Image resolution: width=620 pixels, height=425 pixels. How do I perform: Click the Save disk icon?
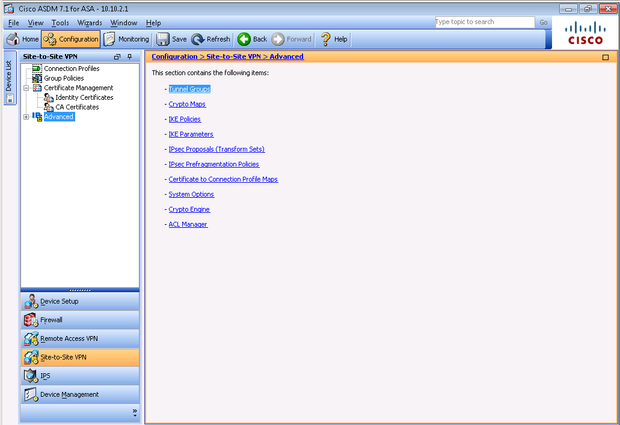click(162, 39)
